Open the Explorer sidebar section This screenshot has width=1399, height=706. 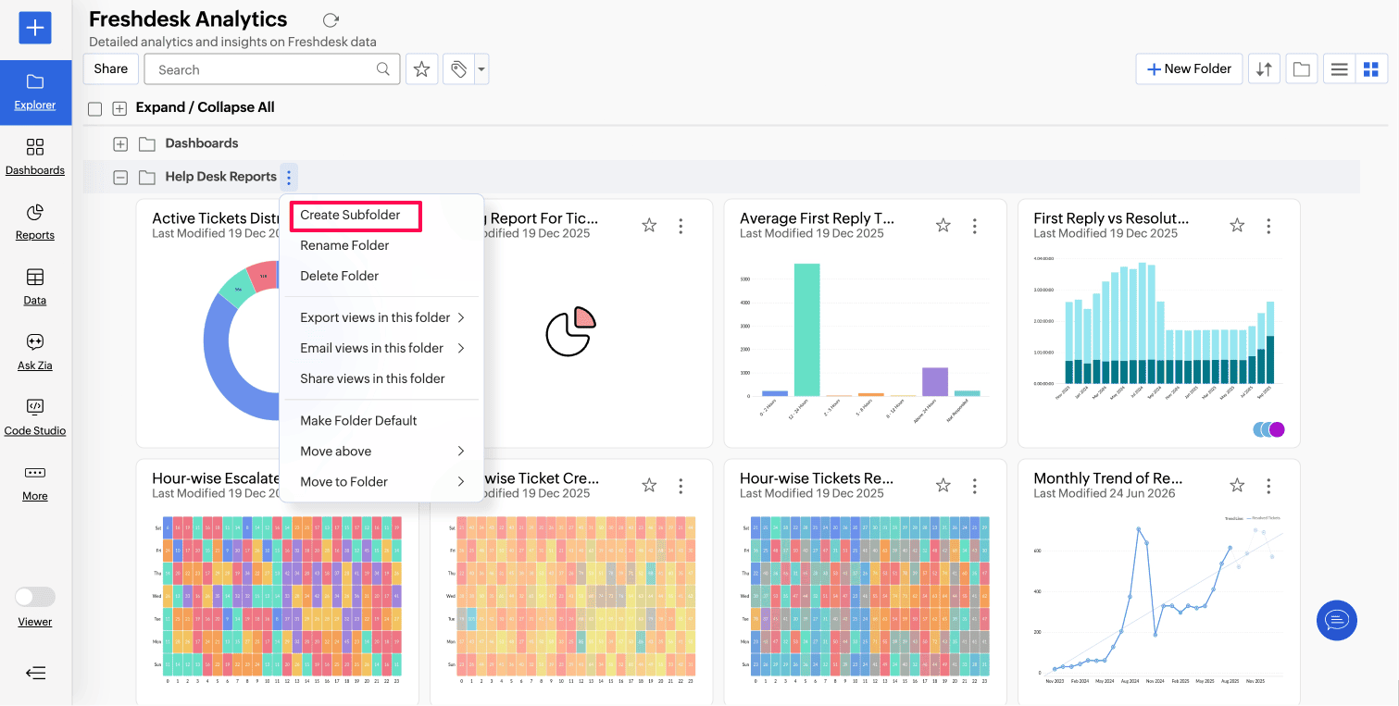coord(35,93)
